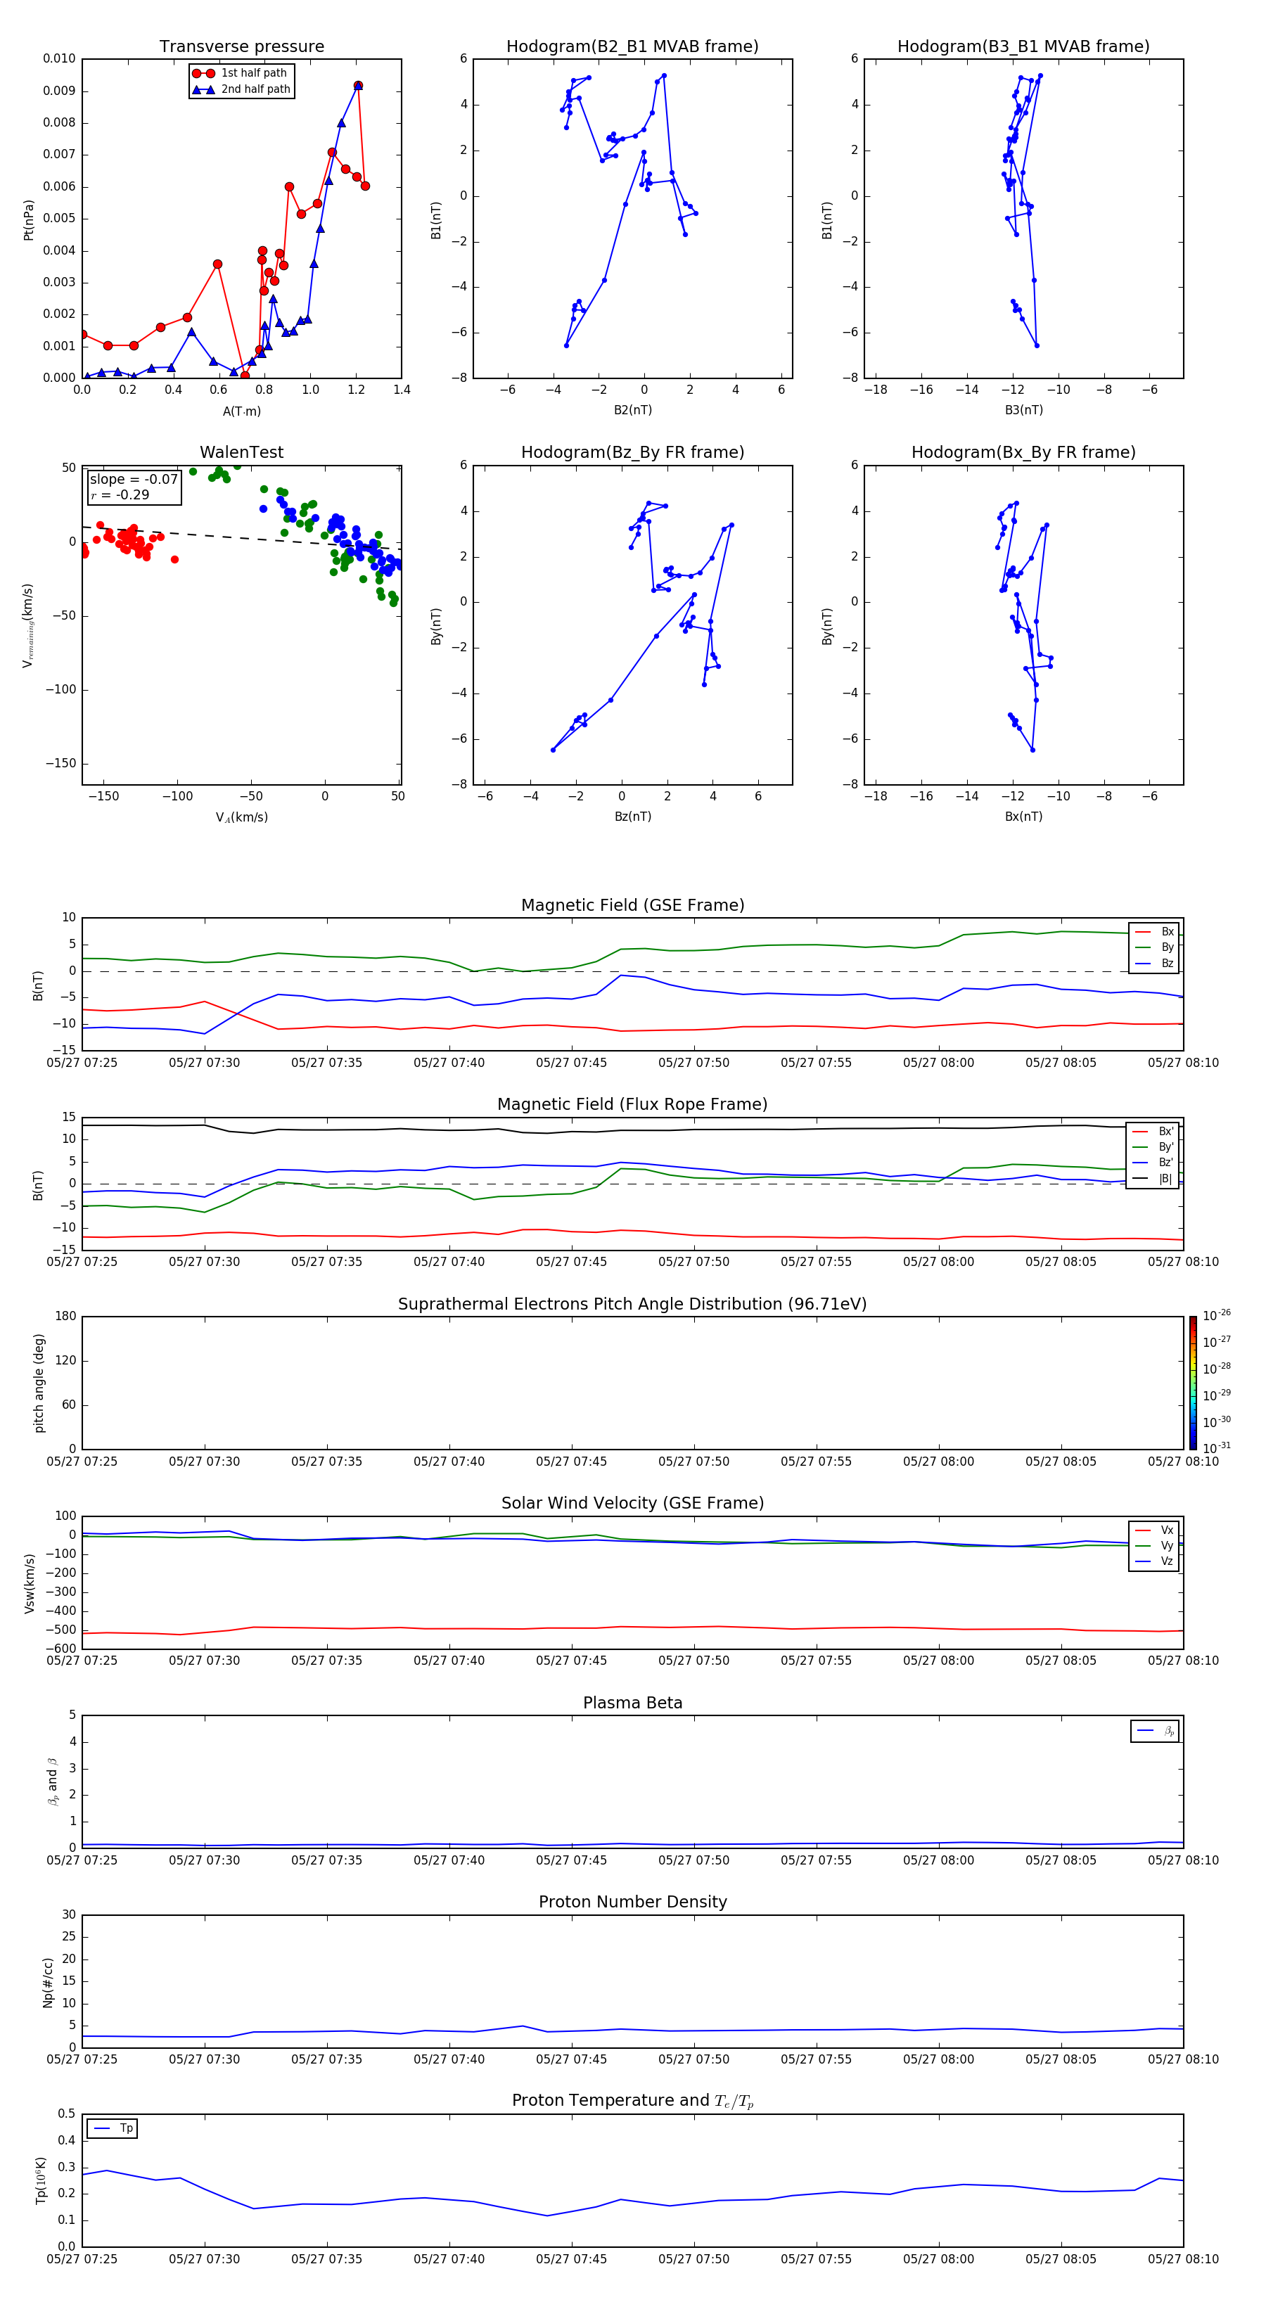1266x2321 pixels.
Task: Click the "Transverse pressure" plot title
Action: click(241, 47)
